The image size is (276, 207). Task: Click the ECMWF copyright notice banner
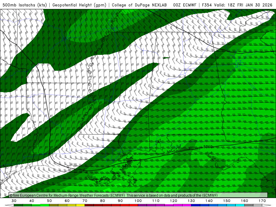(x=138, y=195)
